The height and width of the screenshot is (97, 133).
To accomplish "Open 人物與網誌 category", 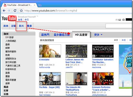I will [x=11, y=41].
